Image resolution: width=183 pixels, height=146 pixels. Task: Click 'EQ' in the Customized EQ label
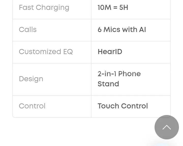pos(68,52)
